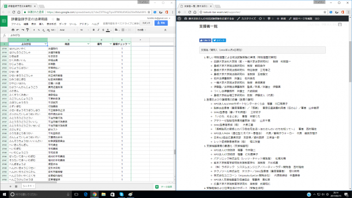Apply strikethrough from the Sheets toolbar

[103, 30]
